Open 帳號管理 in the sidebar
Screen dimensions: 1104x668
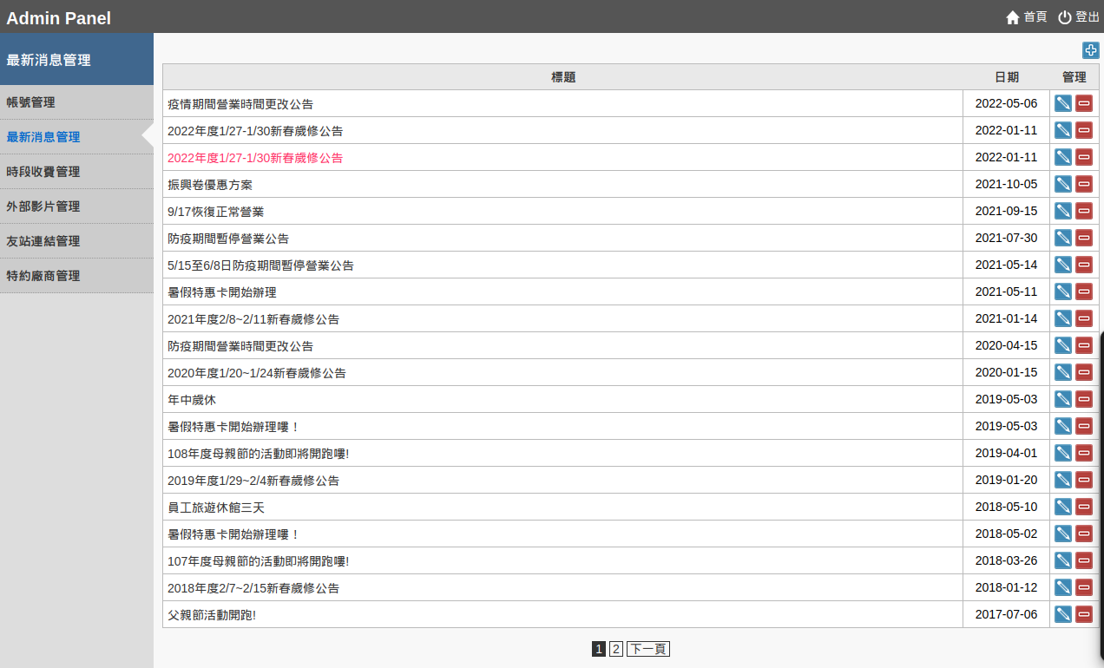(76, 102)
